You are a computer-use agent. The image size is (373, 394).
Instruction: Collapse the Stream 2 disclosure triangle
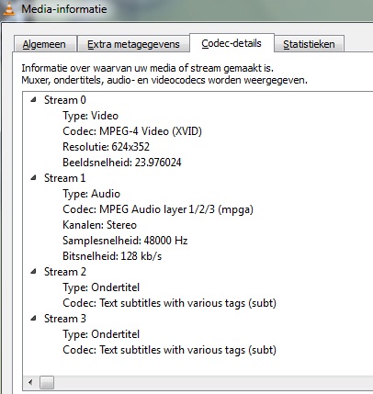pos(33,272)
